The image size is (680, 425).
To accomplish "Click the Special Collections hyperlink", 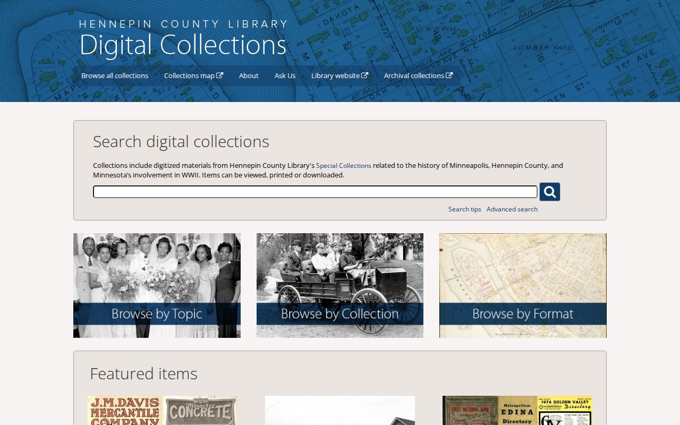I will coord(344,166).
